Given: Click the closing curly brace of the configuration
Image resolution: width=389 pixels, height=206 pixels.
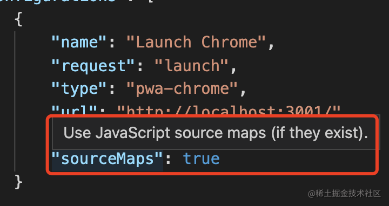Looking at the screenshot, I should (x=18, y=182).
